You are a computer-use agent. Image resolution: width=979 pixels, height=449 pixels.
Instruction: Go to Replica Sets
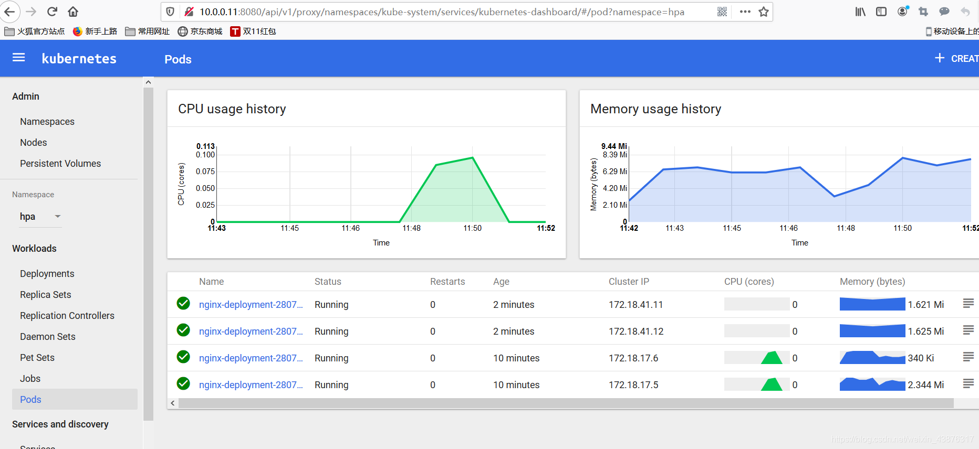(x=46, y=295)
